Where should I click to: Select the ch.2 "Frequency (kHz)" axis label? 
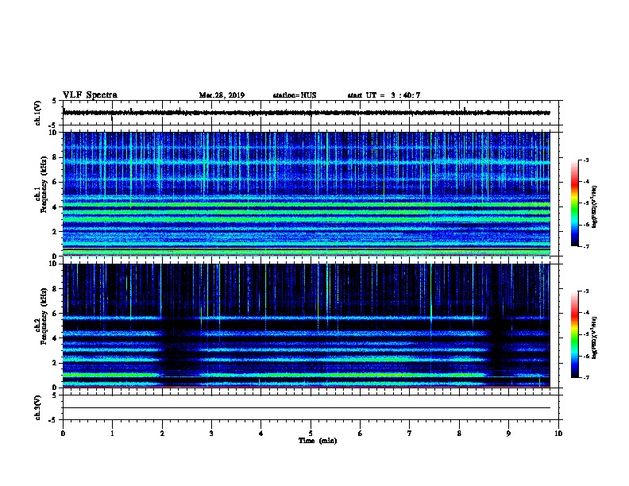[x=44, y=316]
